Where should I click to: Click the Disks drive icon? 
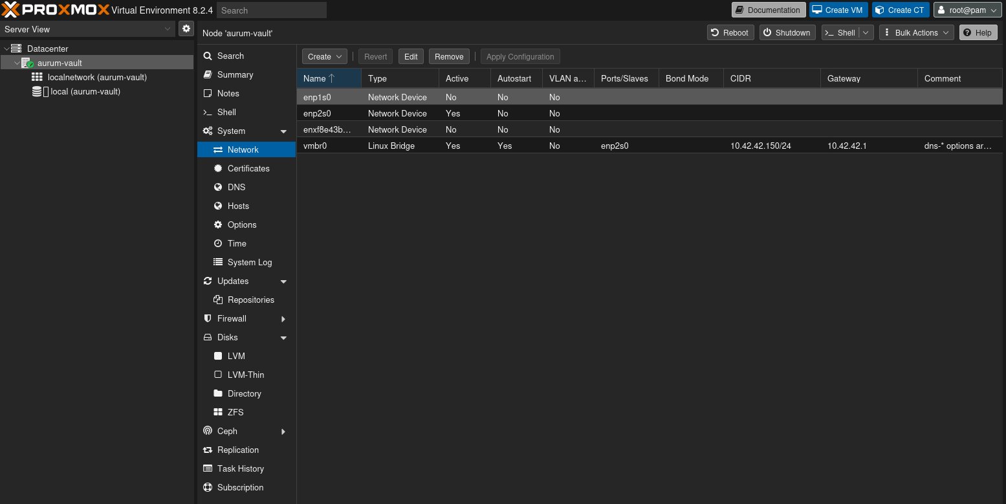[x=208, y=337]
